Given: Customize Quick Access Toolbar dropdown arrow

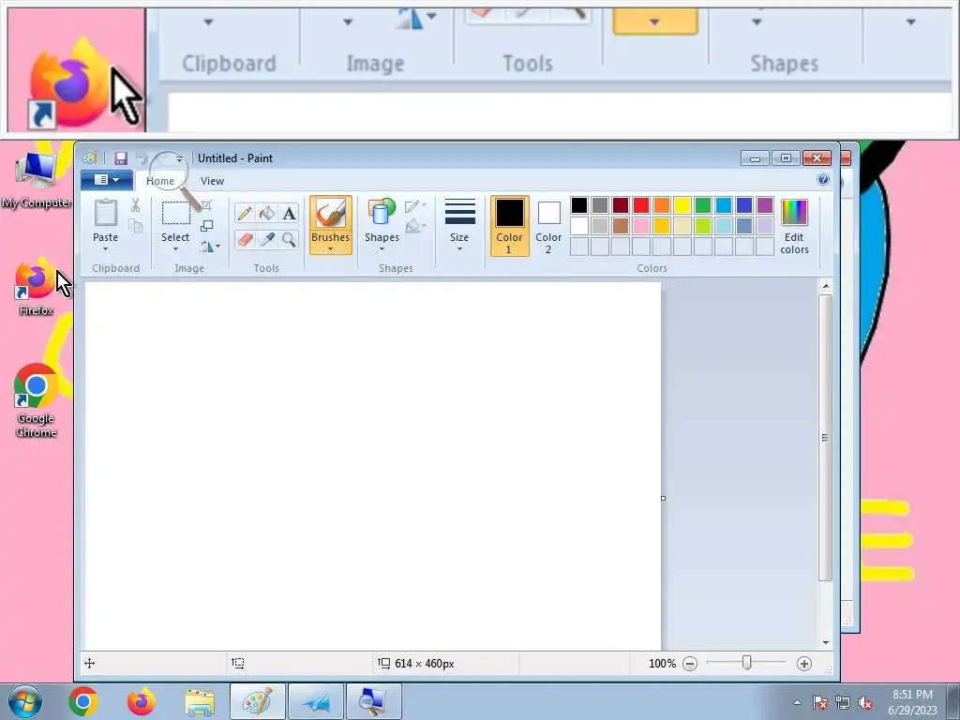Looking at the screenshot, I should [179, 159].
